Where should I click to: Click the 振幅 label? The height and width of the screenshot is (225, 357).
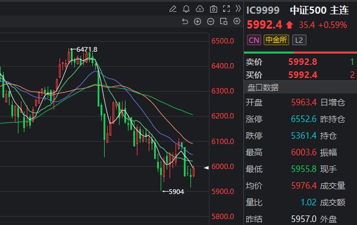pos(328,152)
